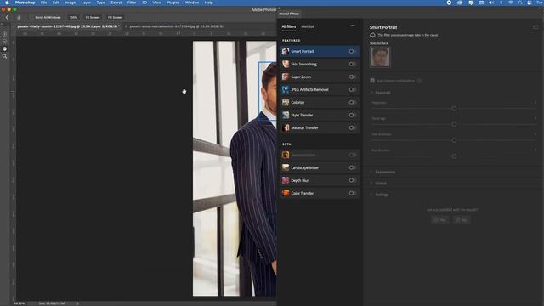The image size is (544, 306).
Task: Click the Color Transfer filter icon
Action: tap(286, 193)
